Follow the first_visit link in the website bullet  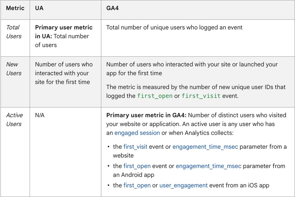click(135, 147)
